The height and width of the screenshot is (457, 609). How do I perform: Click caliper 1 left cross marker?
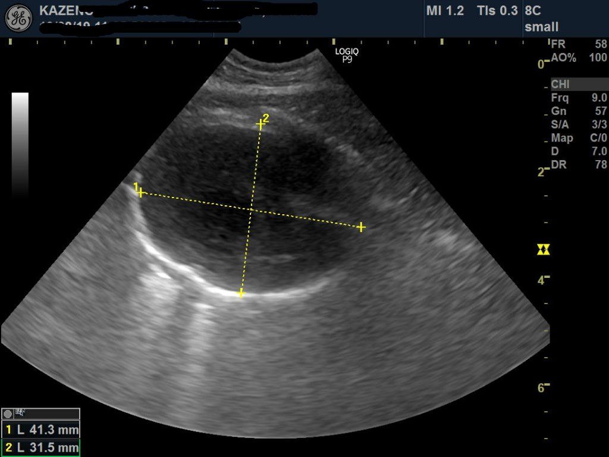(x=140, y=192)
